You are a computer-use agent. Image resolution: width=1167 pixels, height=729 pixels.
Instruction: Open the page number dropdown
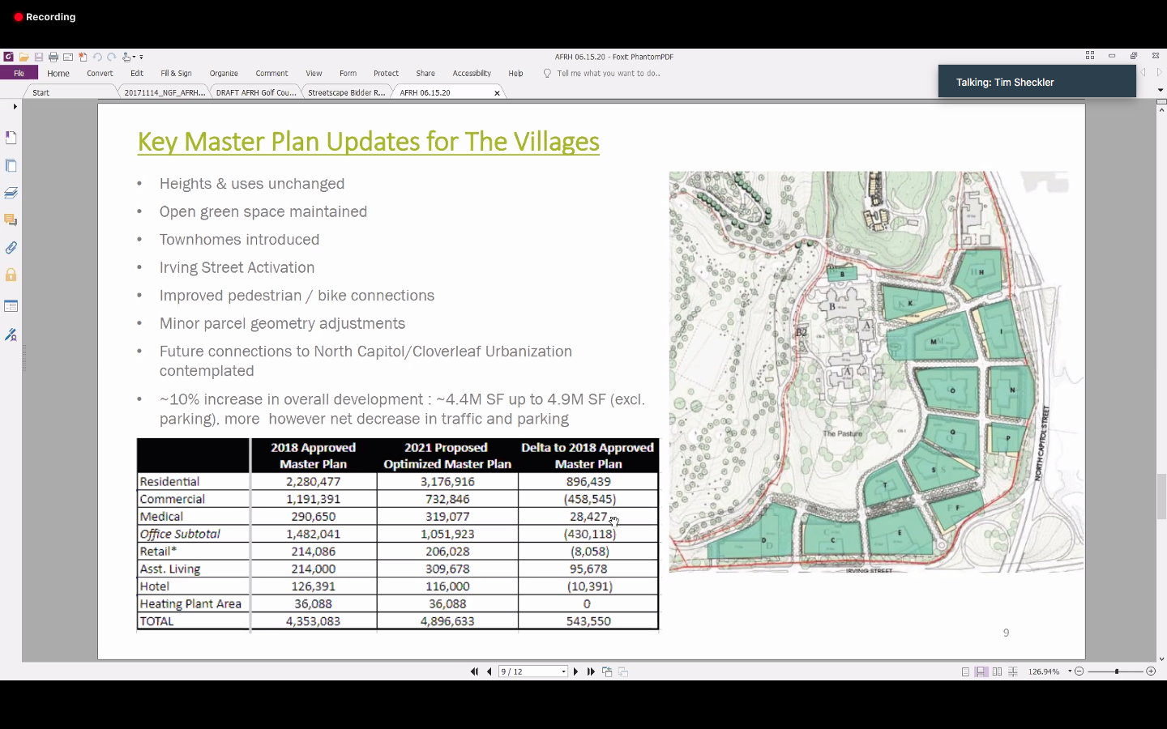click(563, 671)
